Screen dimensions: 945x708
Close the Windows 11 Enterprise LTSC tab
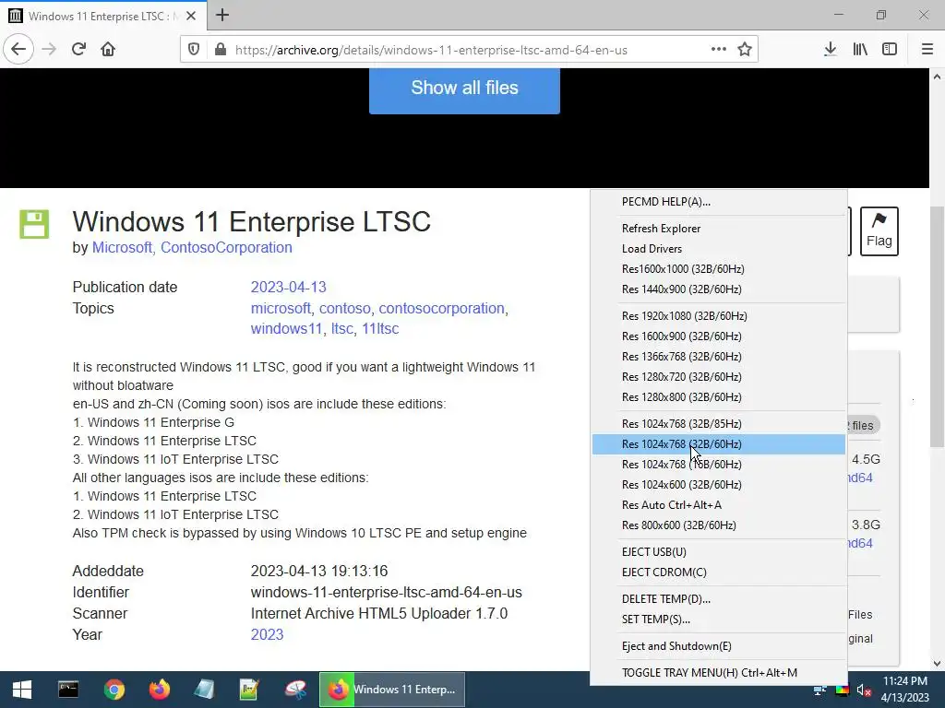(191, 16)
